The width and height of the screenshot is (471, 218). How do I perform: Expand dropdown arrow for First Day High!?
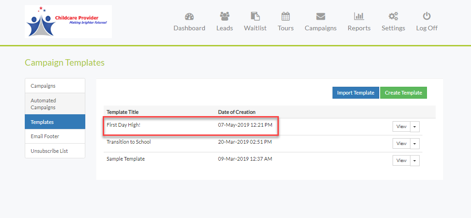pos(415,127)
